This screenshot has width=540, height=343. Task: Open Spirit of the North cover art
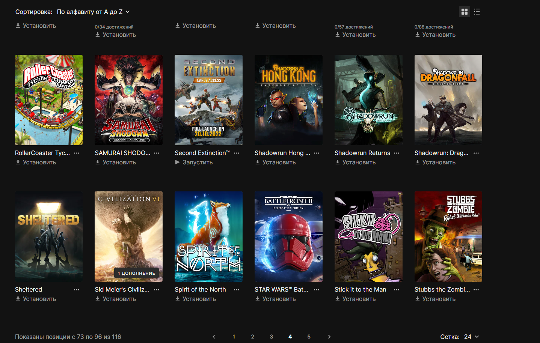(x=208, y=236)
